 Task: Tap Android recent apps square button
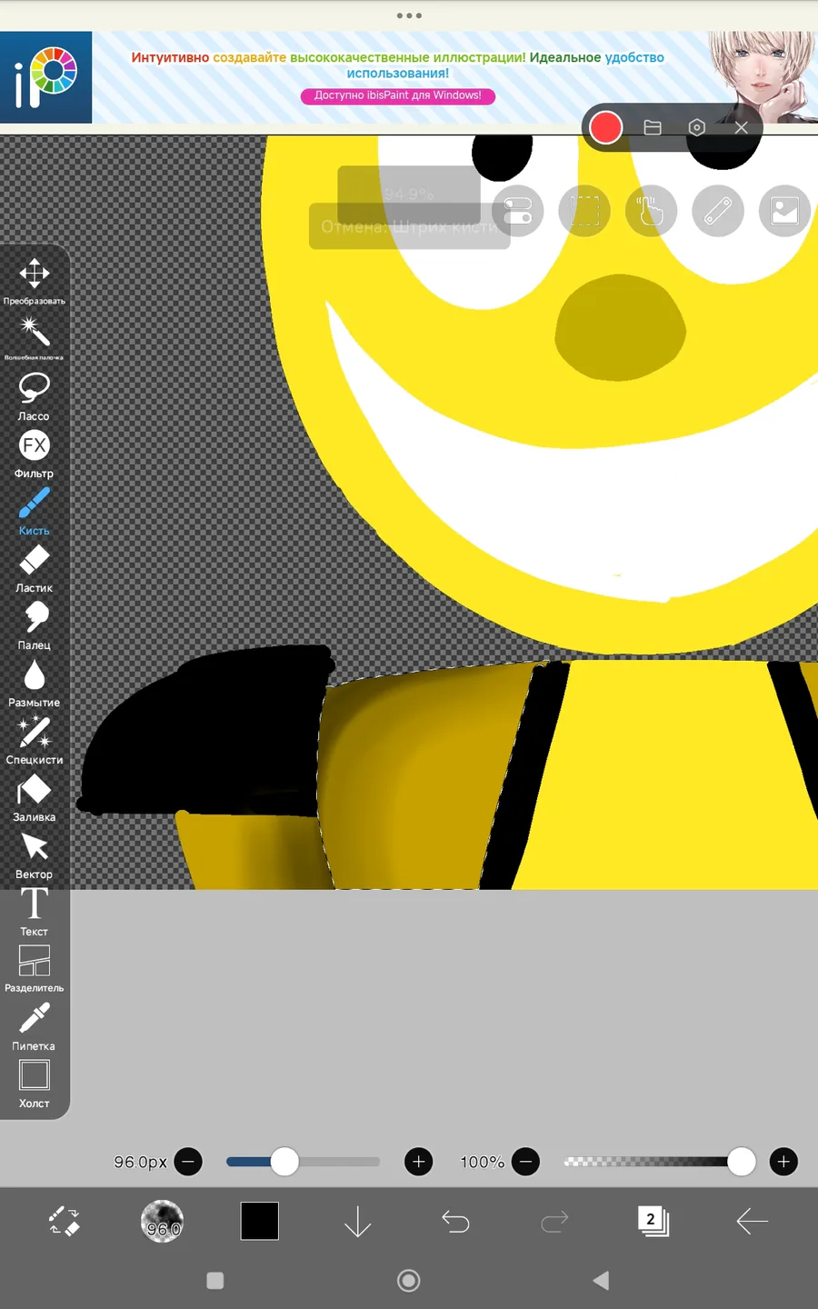215,1281
